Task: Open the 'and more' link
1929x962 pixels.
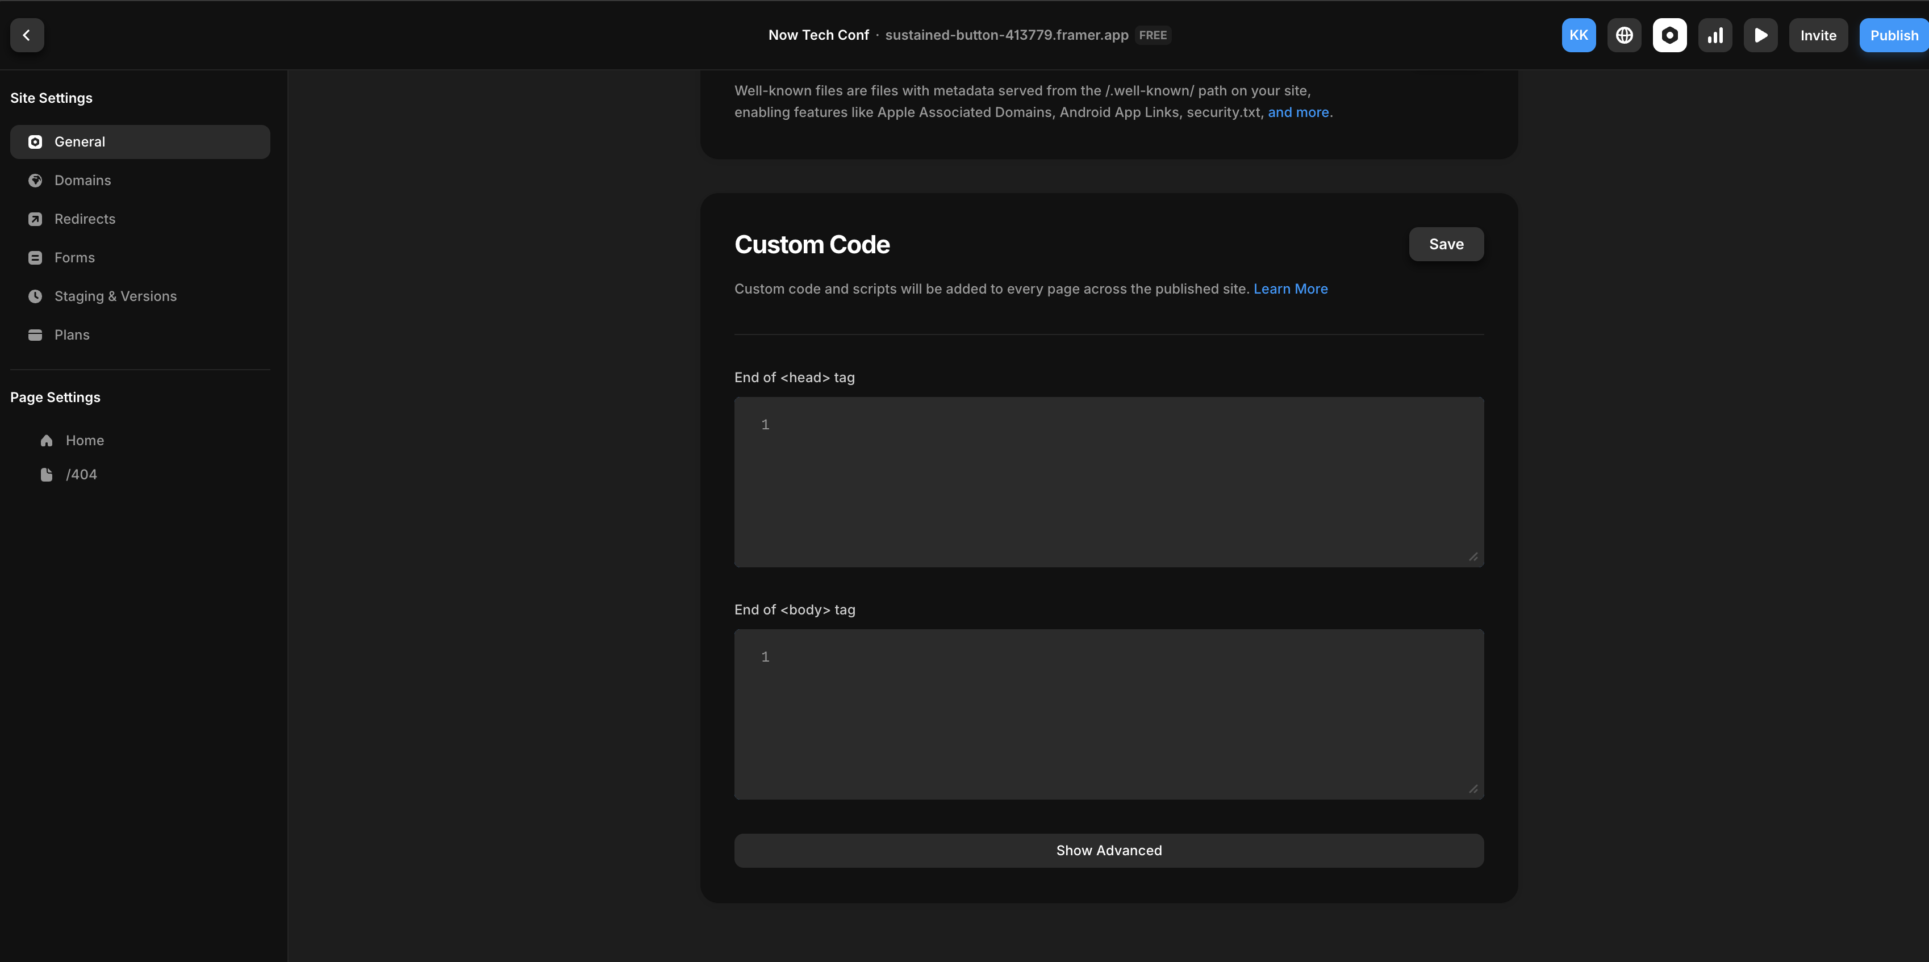Action: coord(1298,112)
